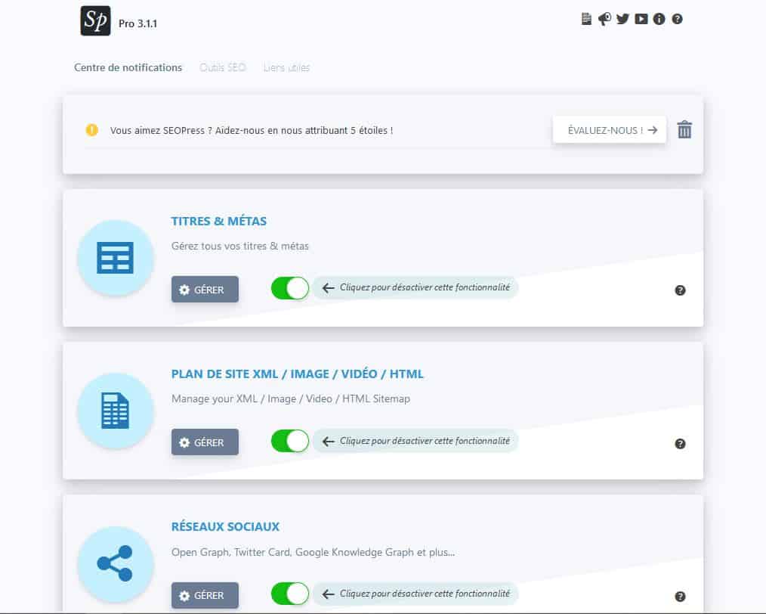Click 'Manage your XML / Image / Video' description
Image resolution: width=766 pixels, height=614 pixels.
point(291,399)
